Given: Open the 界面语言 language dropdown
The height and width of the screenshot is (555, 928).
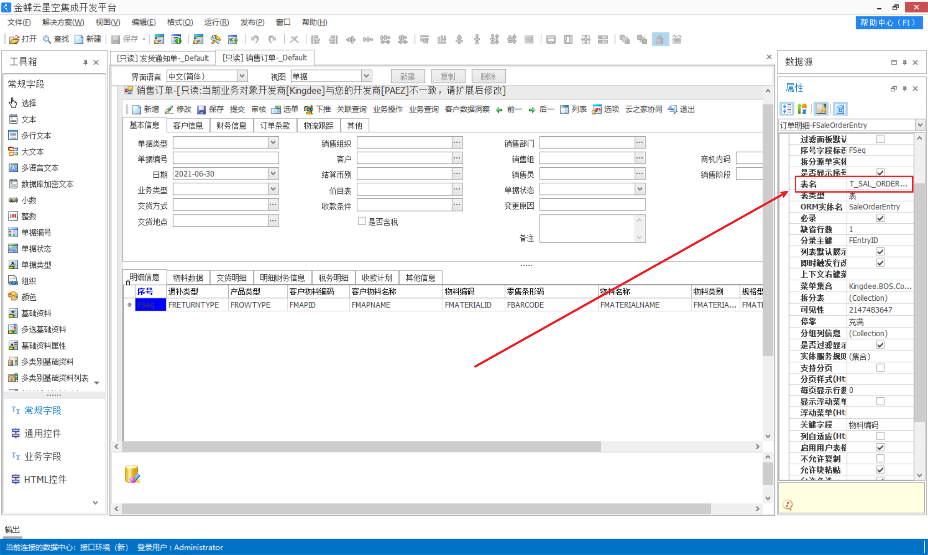Looking at the screenshot, I should coord(242,76).
